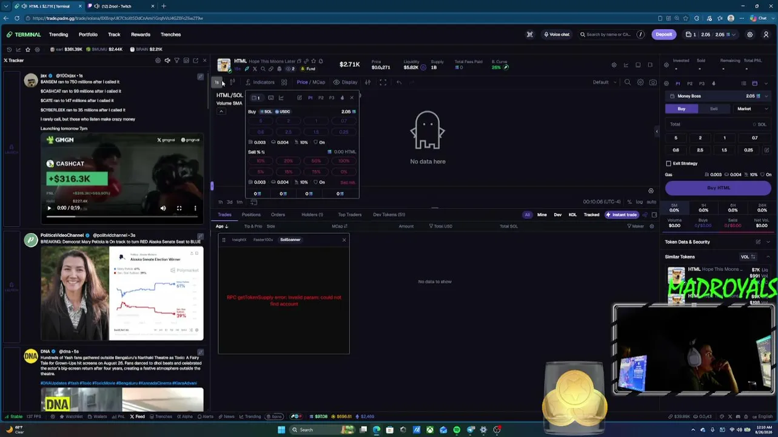This screenshot has width=778, height=437.
Task: Open the Default chart layout dropdown
Action: pyautogui.click(x=605, y=83)
